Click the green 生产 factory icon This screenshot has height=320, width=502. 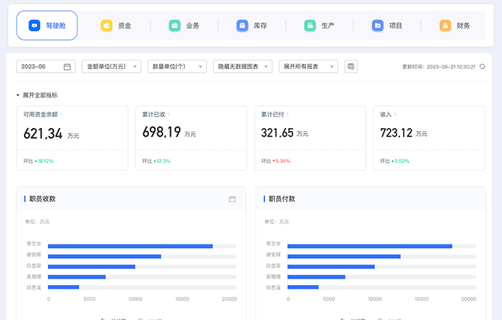tap(310, 25)
